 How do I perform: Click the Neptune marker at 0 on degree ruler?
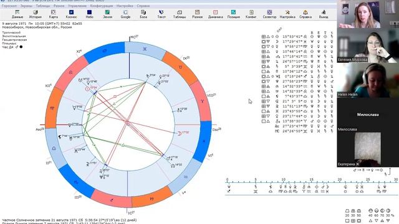click(x=229, y=187)
